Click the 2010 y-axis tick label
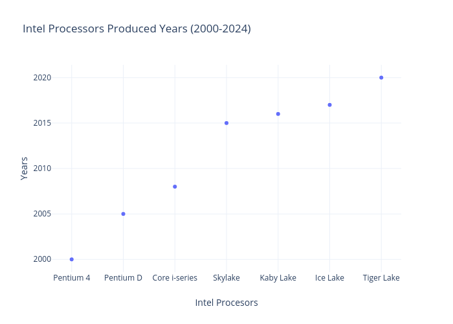453x324 pixels. point(42,168)
